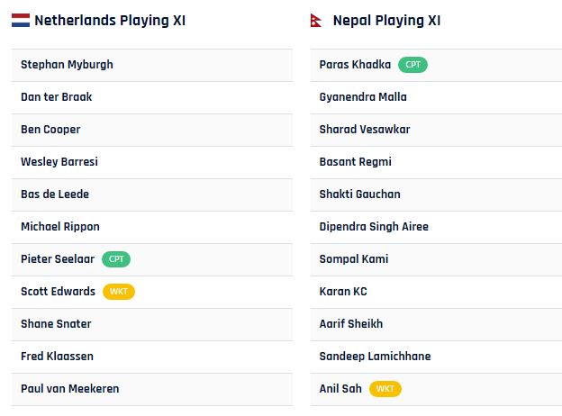Select Gyanendra Malla in Nepal list
This screenshot has height=416, width=562.
tap(436, 97)
